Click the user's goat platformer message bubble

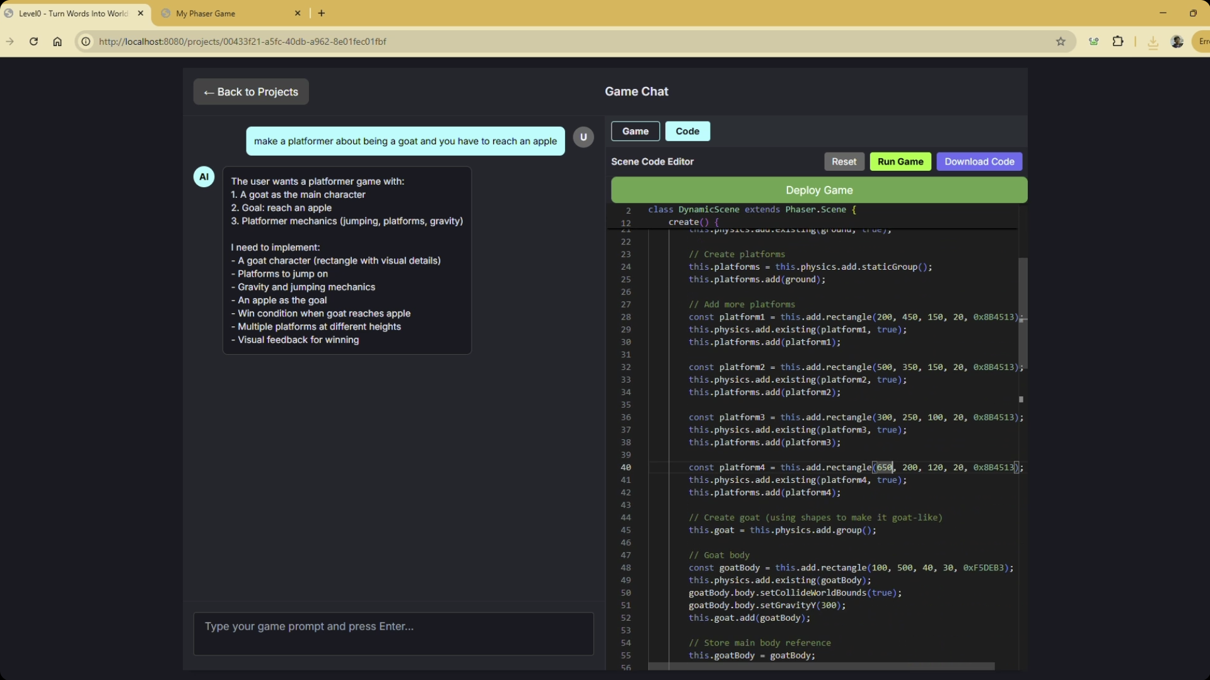405,141
